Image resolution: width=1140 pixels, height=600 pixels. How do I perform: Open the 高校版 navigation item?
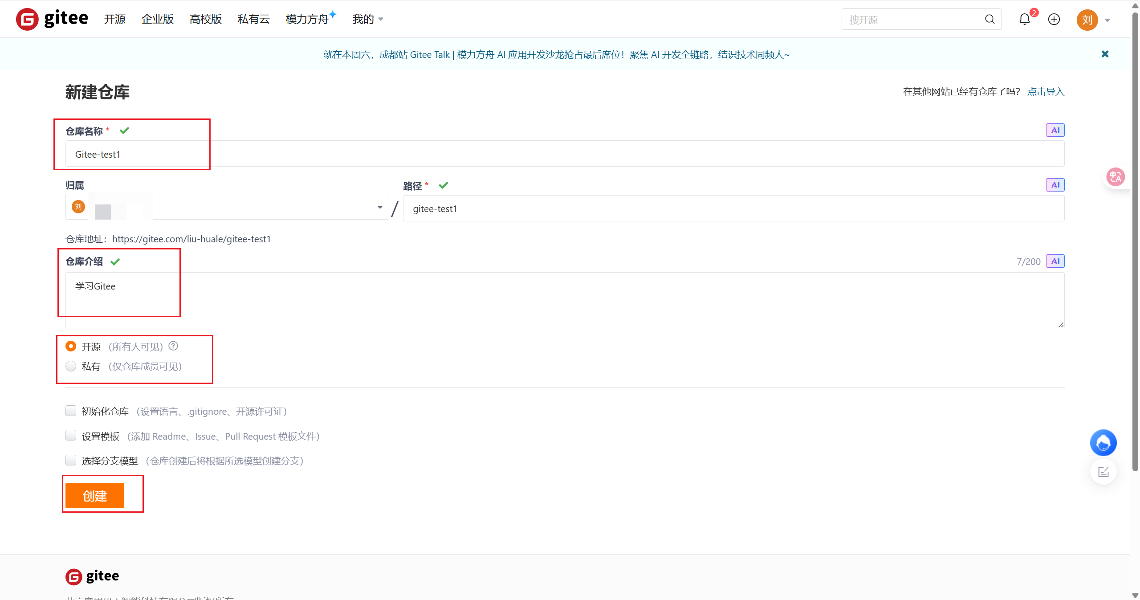[206, 19]
